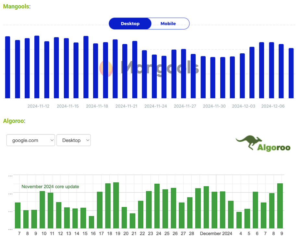Select Mangools date label 2024-11-12

(38, 106)
